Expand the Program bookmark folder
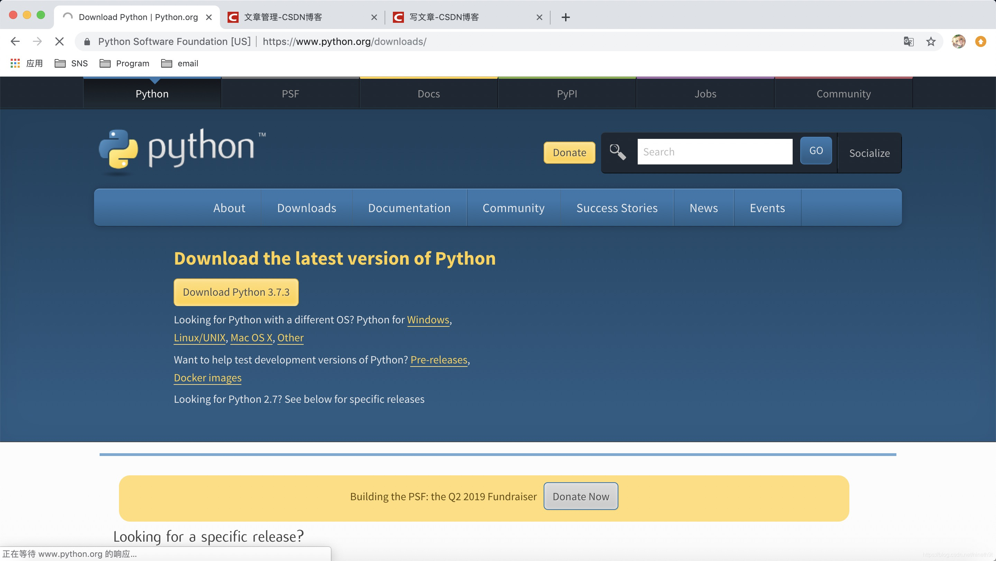996x561 pixels. (124, 63)
